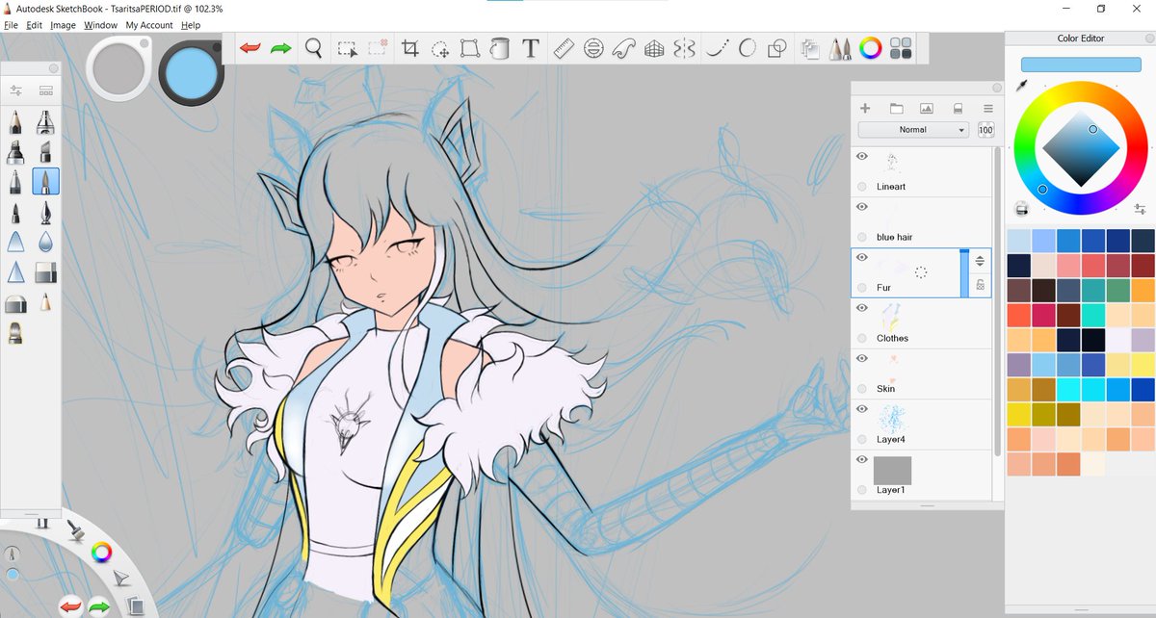Create a layer group folder

click(x=896, y=109)
